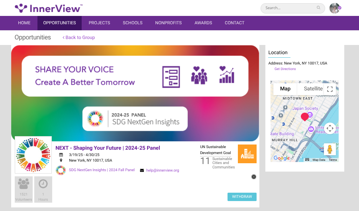Click the map Terms link

333,160
